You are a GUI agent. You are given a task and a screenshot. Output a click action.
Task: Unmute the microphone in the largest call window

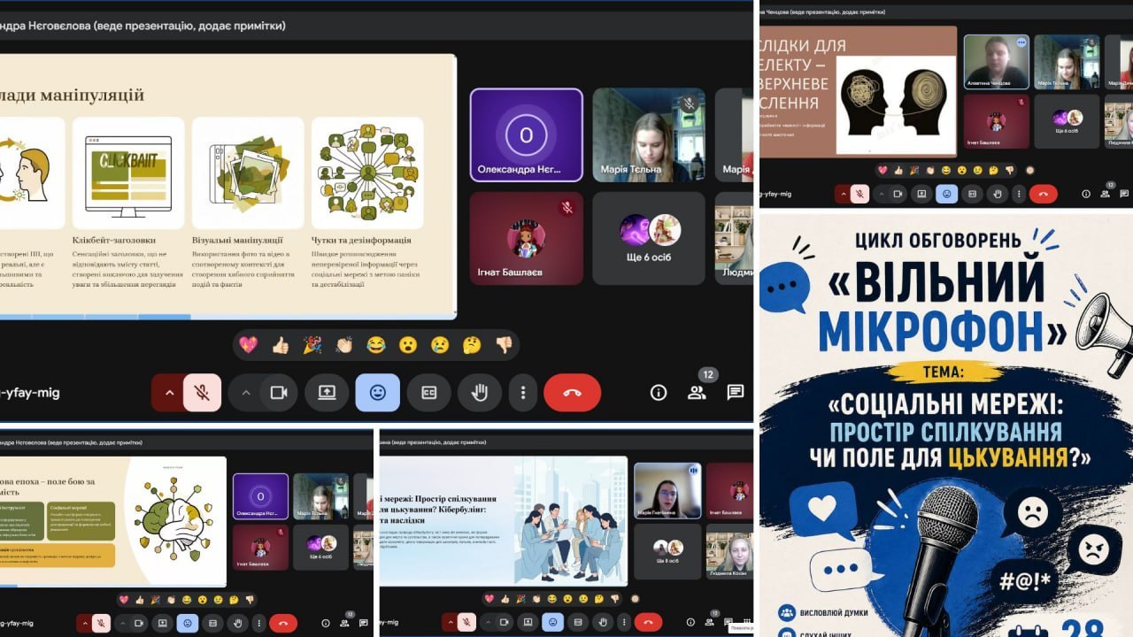(x=202, y=393)
